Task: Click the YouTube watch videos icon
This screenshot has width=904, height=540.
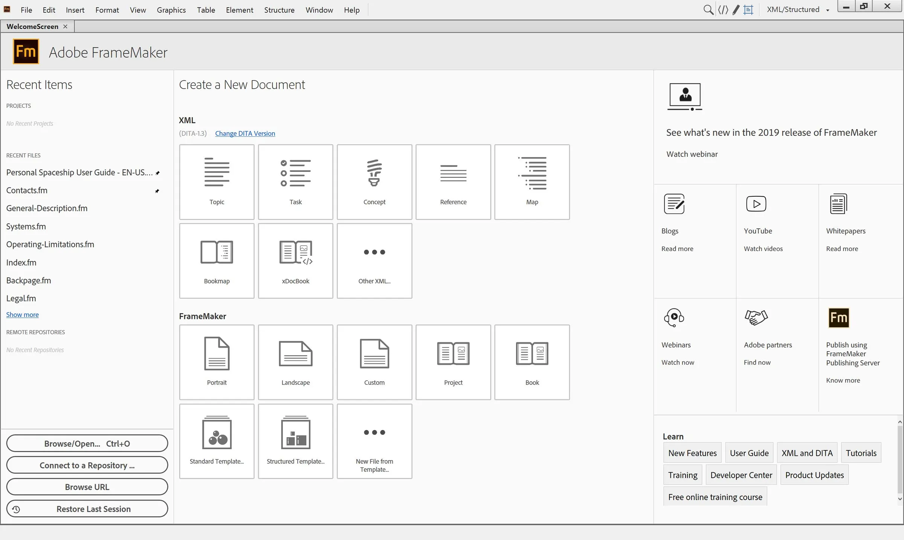Action: click(756, 204)
